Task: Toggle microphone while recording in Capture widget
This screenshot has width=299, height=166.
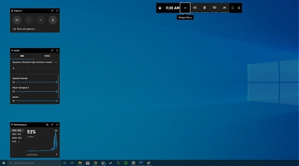Action: pos(53,20)
